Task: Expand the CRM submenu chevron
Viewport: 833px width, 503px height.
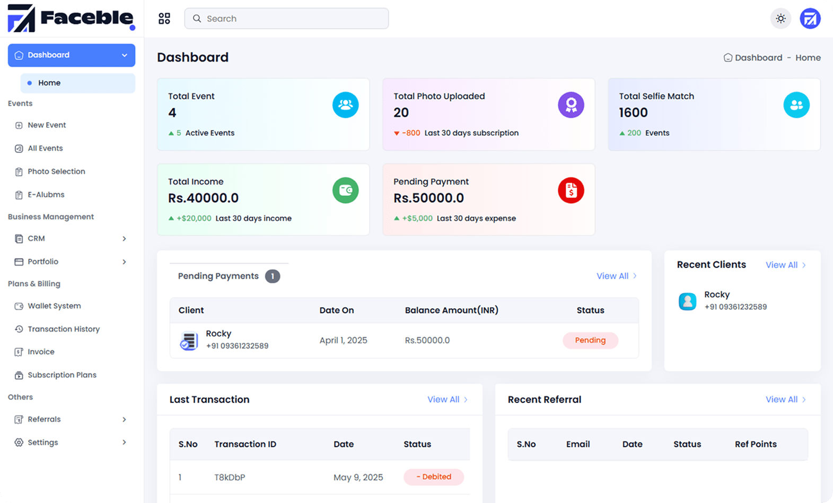Action: coord(124,239)
